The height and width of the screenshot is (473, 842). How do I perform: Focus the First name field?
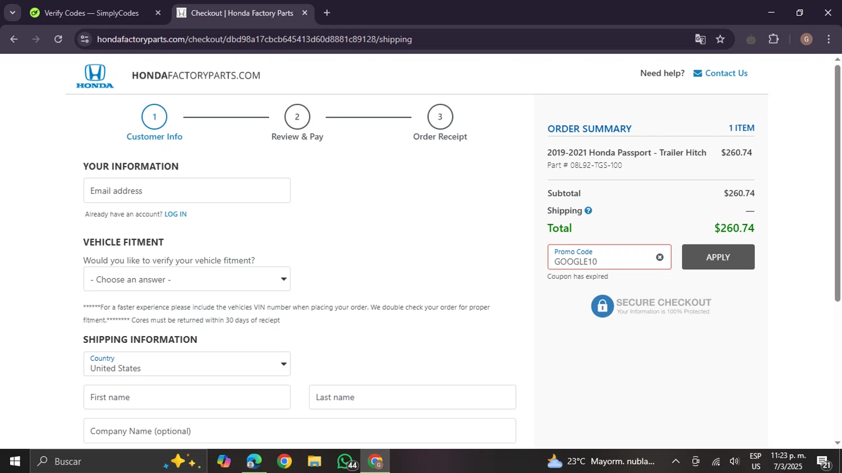click(187, 397)
